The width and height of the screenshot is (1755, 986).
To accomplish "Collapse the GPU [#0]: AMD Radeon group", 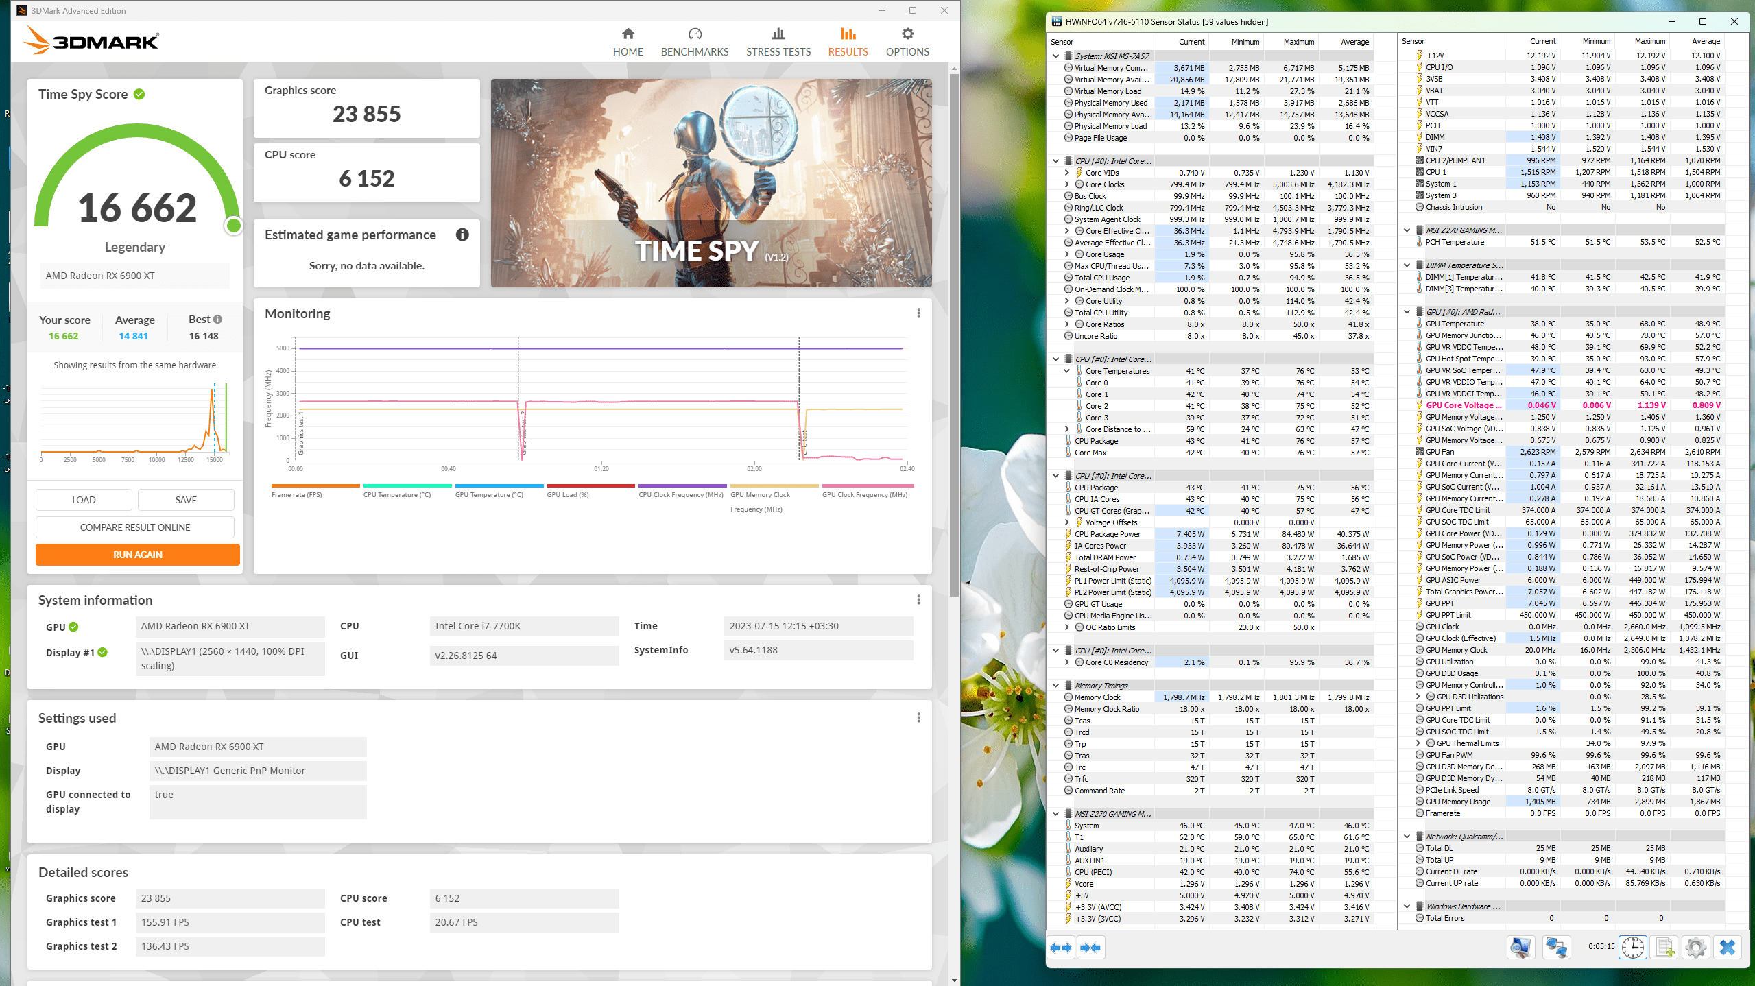I will tap(1407, 312).
